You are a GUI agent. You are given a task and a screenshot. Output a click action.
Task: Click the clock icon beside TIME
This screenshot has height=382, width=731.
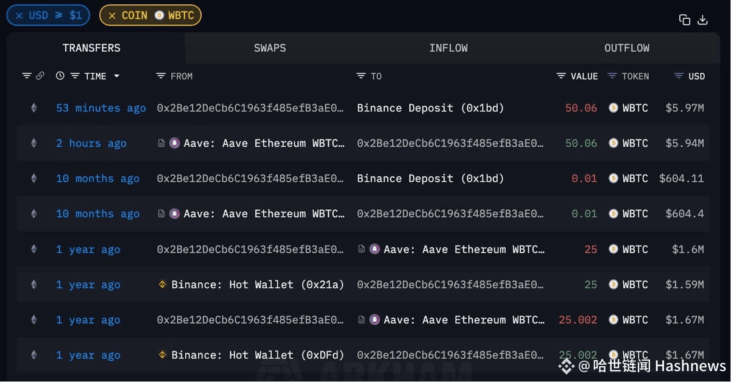click(60, 76)
